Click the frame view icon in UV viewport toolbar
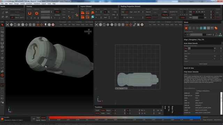The height and width of the screenshot is (125, 223). [97, 25]
